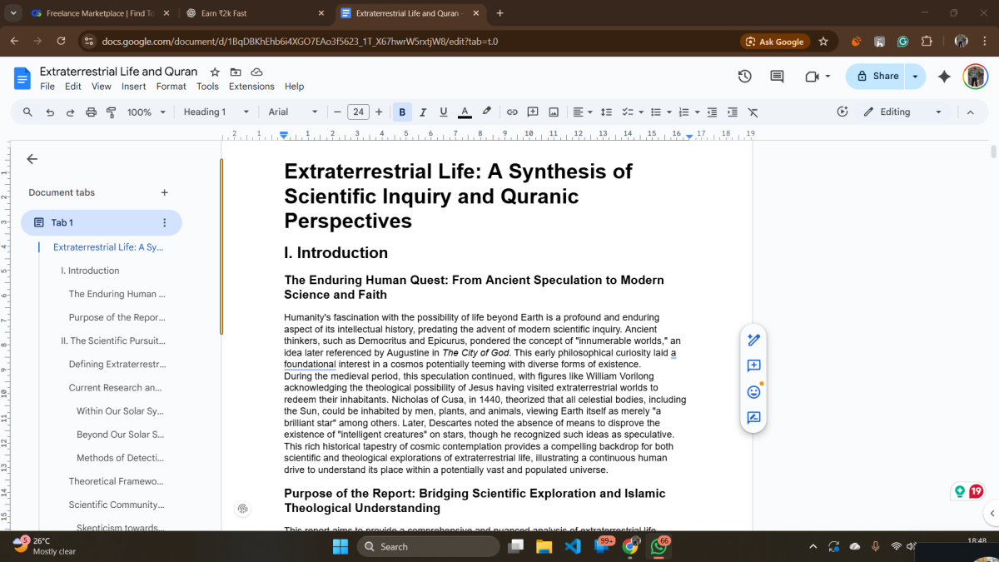The height and width of the screenshot is (562, 999).
Task: Open the Gemini sparkle icon
Action: (x=944, y=77)
